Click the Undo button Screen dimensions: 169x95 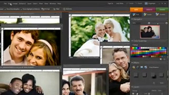click(130, 3)
